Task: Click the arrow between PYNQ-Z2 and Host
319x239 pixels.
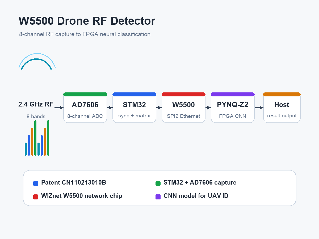Action: 259,108
